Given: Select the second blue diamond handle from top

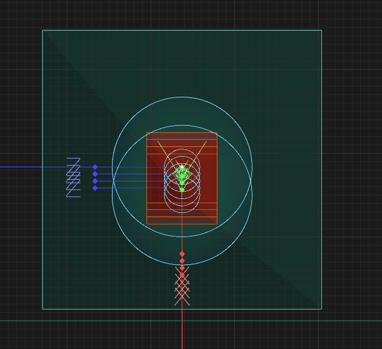Looking at the screenshot, I should pyautogui.click(x=95, y=174).
